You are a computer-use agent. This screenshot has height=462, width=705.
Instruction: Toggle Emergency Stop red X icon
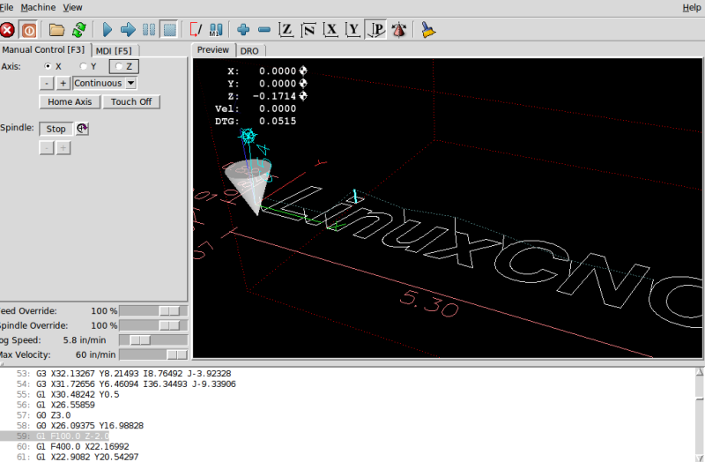(7, 30)
